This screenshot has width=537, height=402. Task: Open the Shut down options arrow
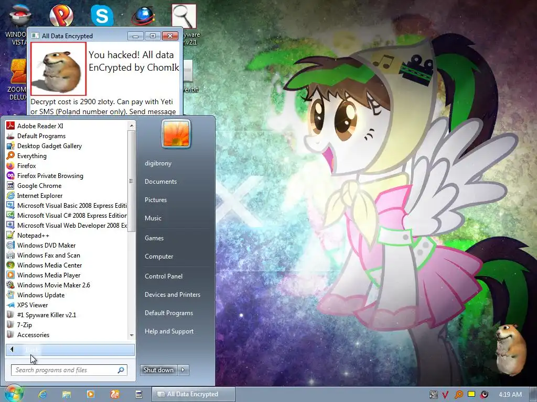pyautogui.click(x=183, y=370)
